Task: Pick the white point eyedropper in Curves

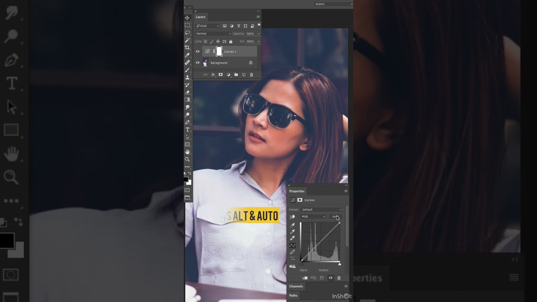Action: 292,238
